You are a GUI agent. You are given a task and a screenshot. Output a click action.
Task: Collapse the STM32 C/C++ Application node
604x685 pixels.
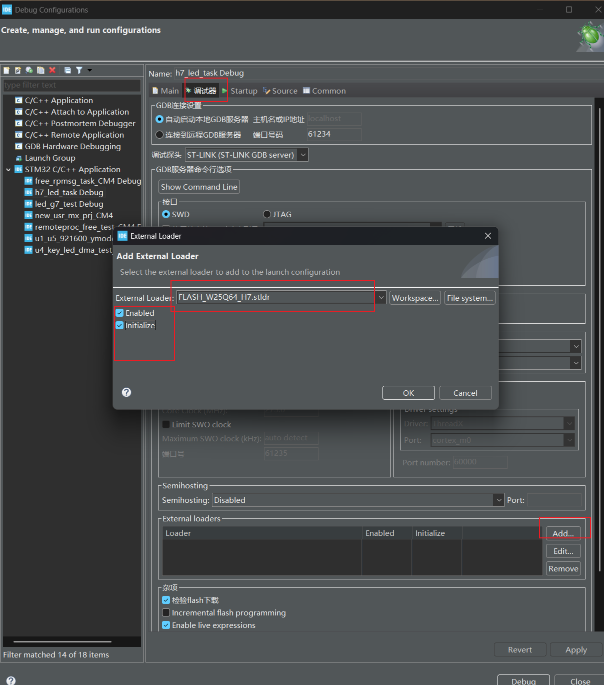tap(8, 170)
